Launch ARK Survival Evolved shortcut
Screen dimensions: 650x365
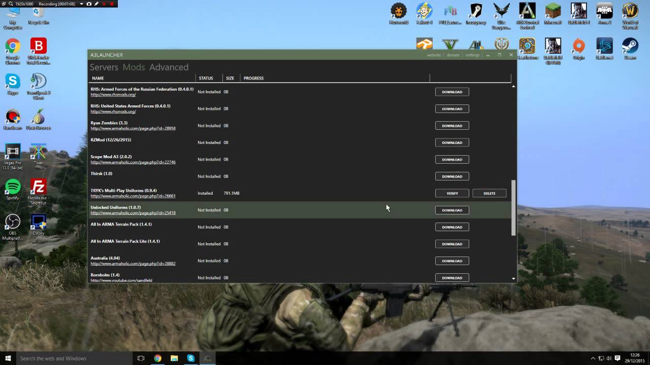527,16
